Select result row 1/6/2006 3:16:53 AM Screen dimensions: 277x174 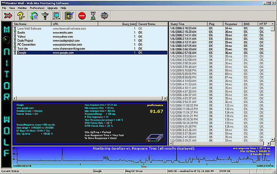[220, 28]
